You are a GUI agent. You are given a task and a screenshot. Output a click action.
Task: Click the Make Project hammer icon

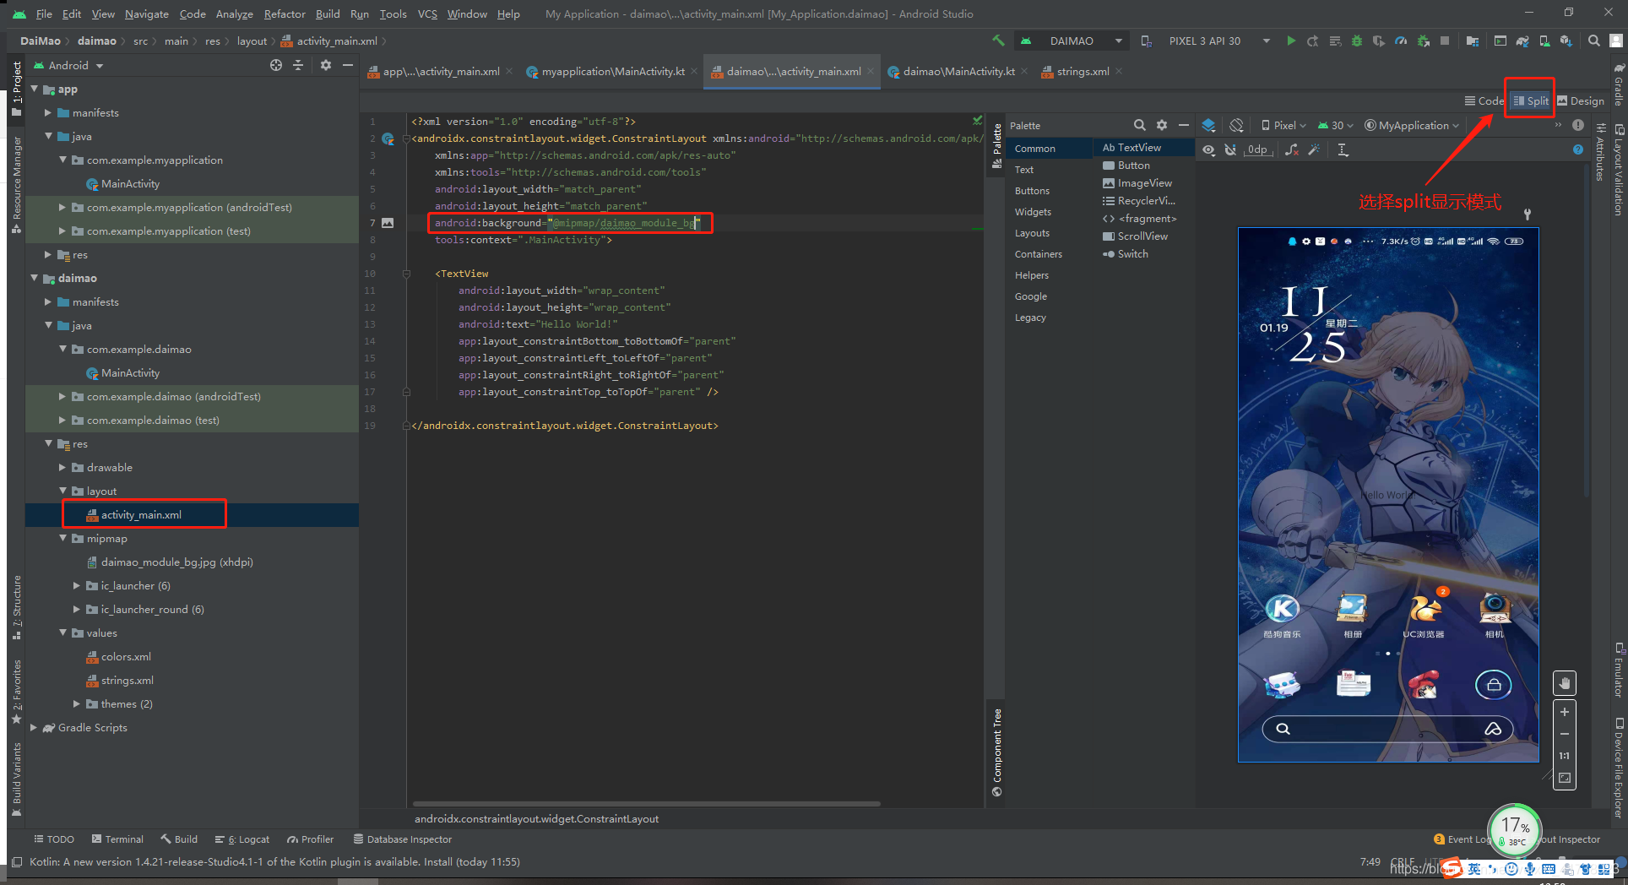point(999,41)
